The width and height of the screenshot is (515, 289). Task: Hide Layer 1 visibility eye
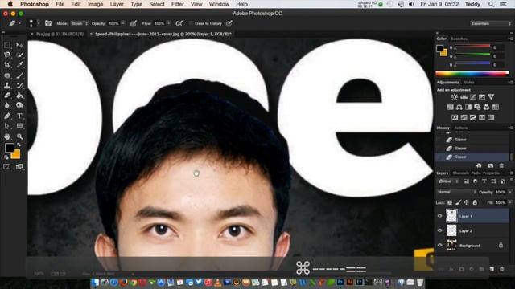pyautogui.click(x=440, y=216)
